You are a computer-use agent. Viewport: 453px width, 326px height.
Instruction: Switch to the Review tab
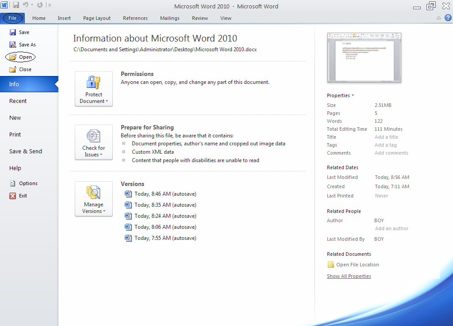coord(200,18)
